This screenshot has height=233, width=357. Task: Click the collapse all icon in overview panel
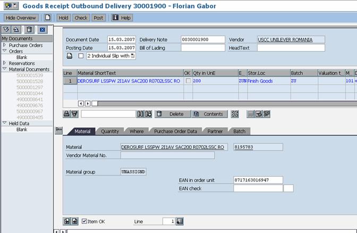point(16,30)
